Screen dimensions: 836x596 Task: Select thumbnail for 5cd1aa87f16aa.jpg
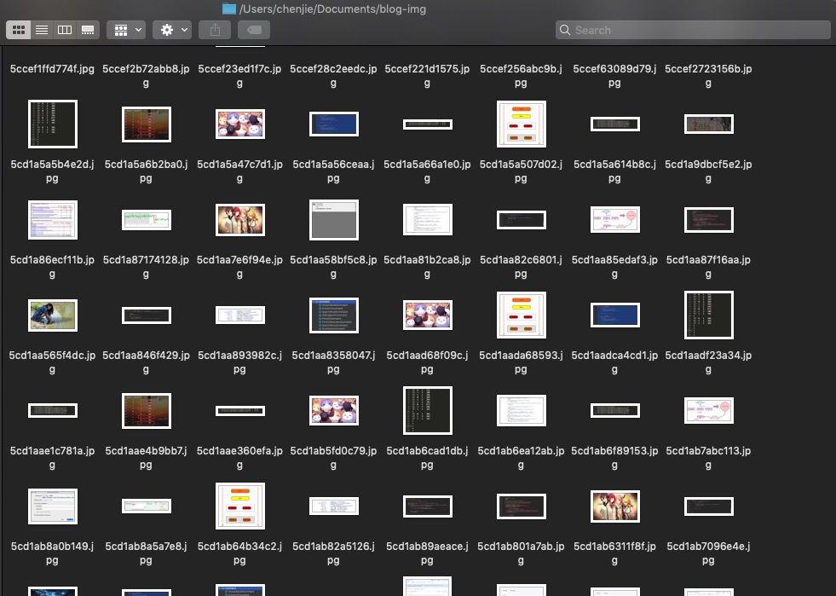(x=709, y=219)
